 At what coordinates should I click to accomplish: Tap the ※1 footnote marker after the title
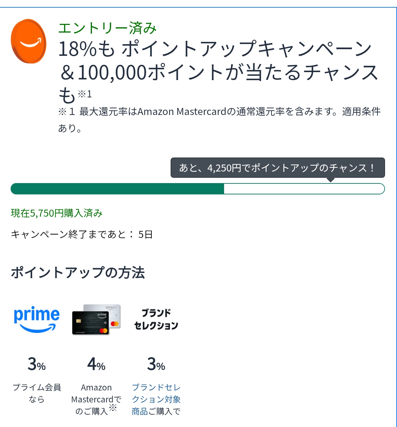pyautogui.click(x=85, y=94)
